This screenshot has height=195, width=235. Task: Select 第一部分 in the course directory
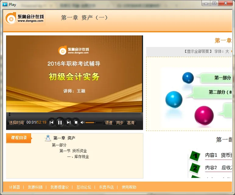coord(59,145)
